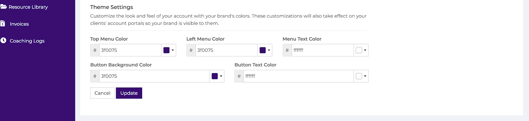Open Left Menu Color purple swatch
The image size is (529, 121).
263,50
